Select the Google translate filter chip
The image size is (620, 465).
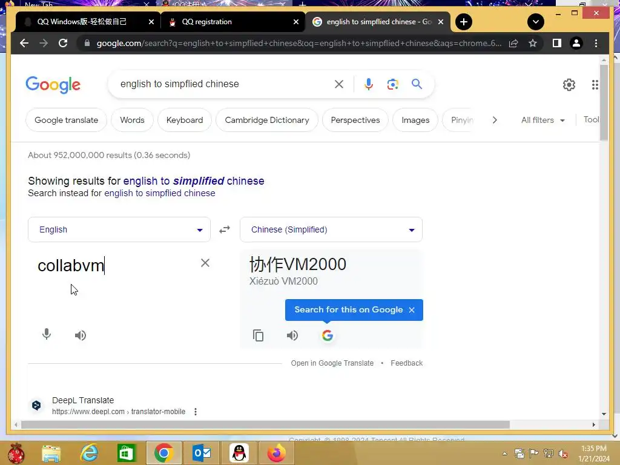point(66,120)
